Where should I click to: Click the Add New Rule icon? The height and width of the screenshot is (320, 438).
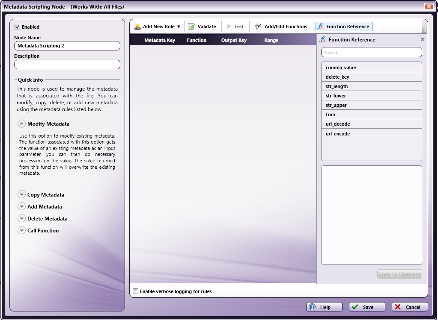137,26
